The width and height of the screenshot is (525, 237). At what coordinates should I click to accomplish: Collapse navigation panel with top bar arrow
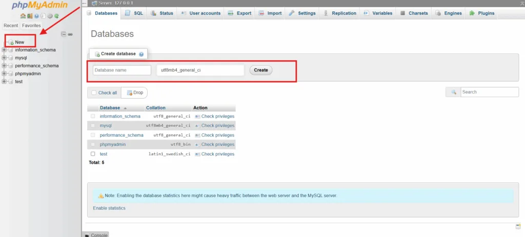85,4
